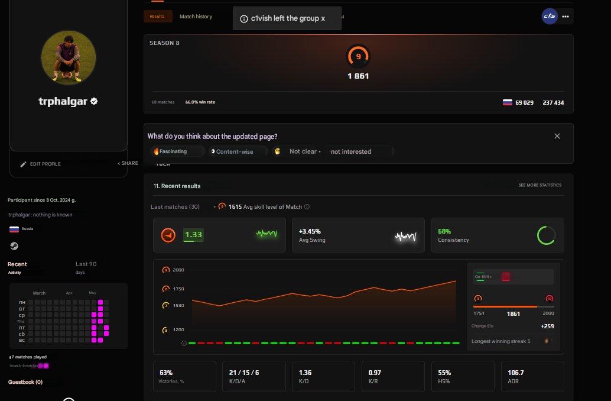Choose not interested feedback option
This screenshot has width=611, height=401.
click(360, 151)
